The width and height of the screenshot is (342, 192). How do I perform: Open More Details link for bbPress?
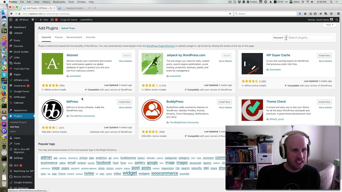point(125,107)
